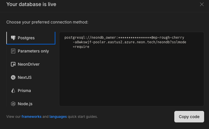
Task: Click the NeonDriver logo icon
Action: point(13,64)
